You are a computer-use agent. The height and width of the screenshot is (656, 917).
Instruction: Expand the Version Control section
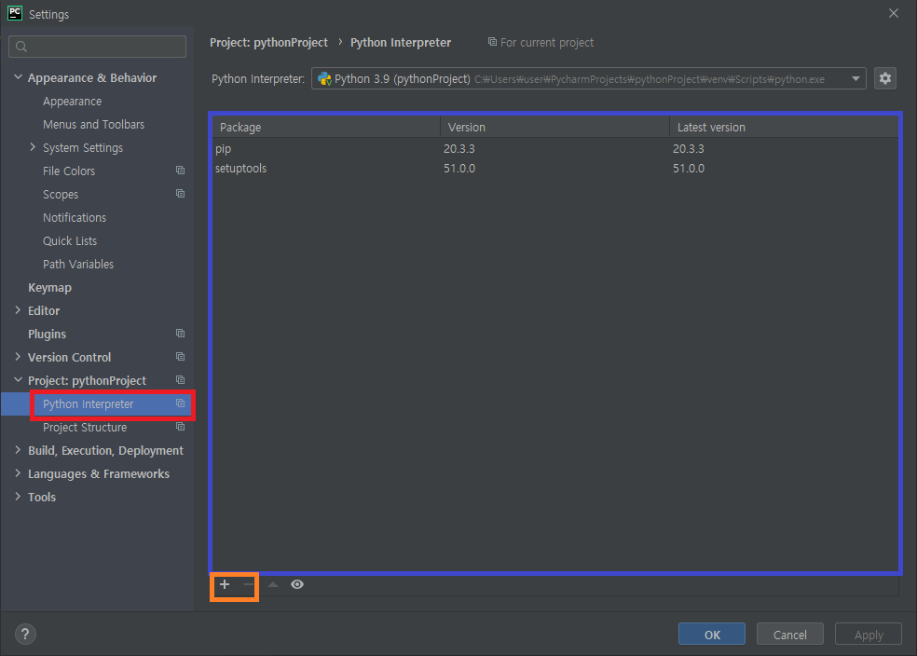click(18, 357)
